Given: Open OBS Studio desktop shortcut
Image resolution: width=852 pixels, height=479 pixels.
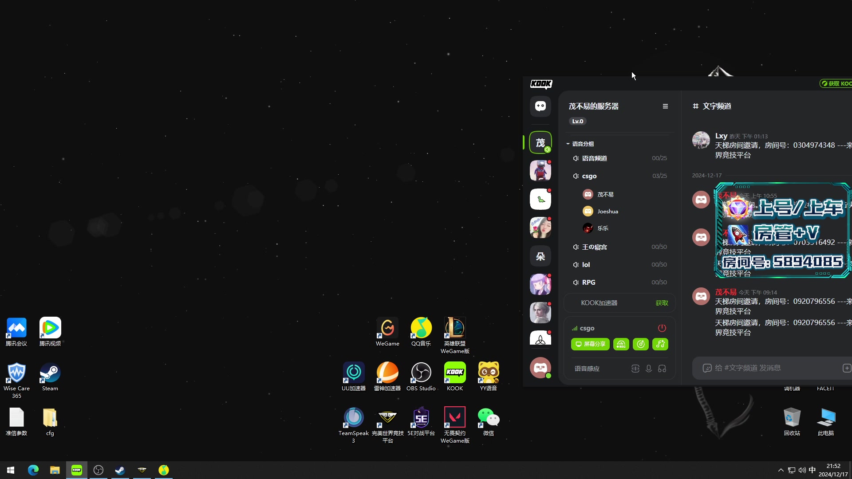Looking at the screenshot, I should click(421, 377).
